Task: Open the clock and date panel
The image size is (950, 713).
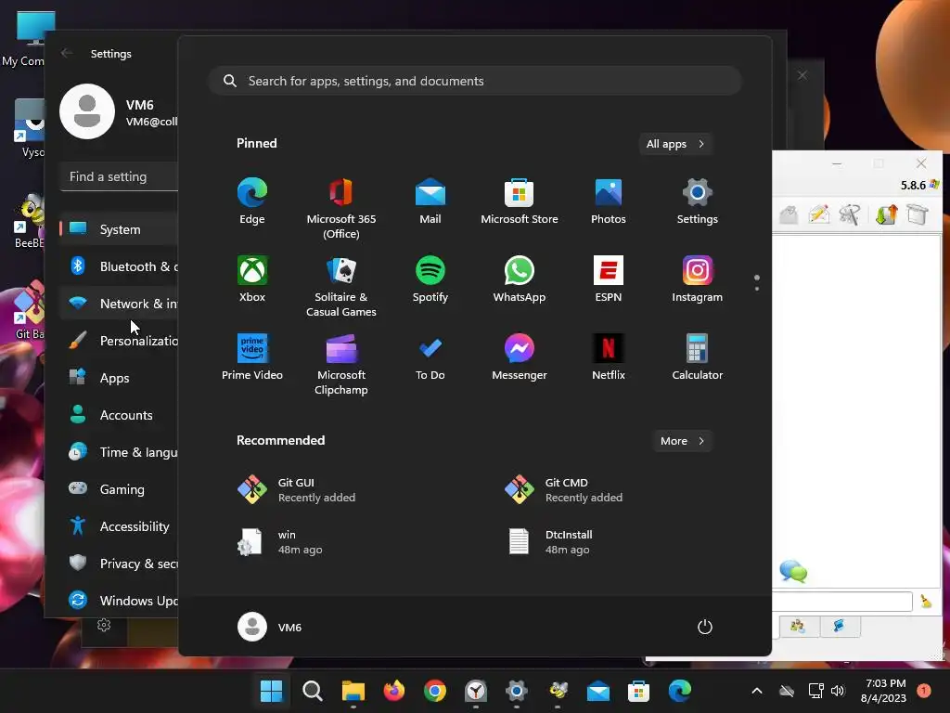Action: (x=884, y=691)
